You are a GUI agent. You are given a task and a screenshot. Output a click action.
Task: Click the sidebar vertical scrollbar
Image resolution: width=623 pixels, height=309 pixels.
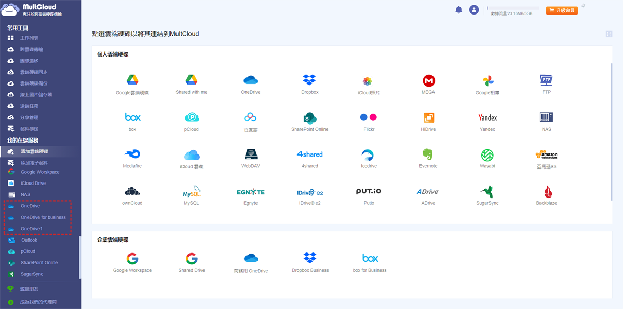pyautogui.click(x=79, y=258)
